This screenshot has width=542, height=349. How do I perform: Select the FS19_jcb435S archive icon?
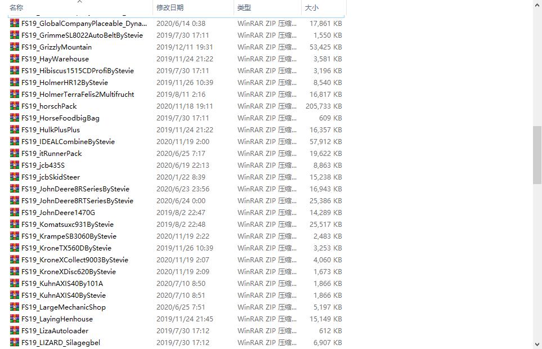(15, 165)
